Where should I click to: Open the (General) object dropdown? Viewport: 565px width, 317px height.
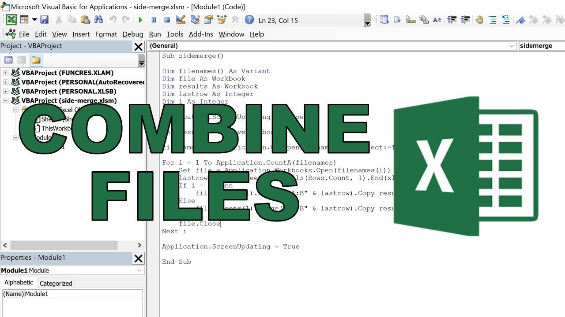coord(512,46)
